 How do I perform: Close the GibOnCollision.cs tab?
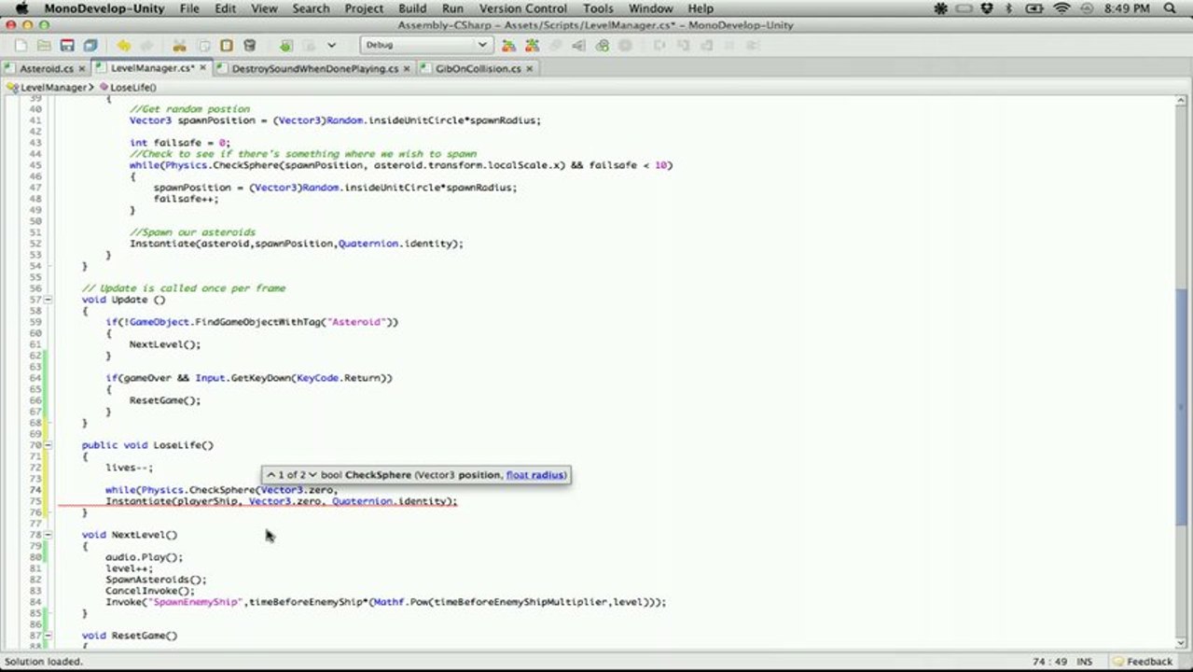530,69
